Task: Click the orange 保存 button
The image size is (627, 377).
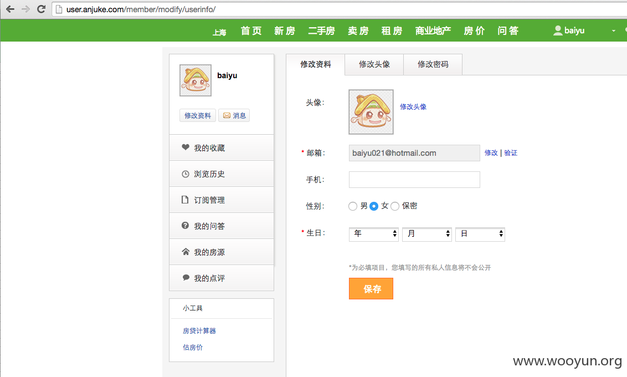Action: coord(371,288)
